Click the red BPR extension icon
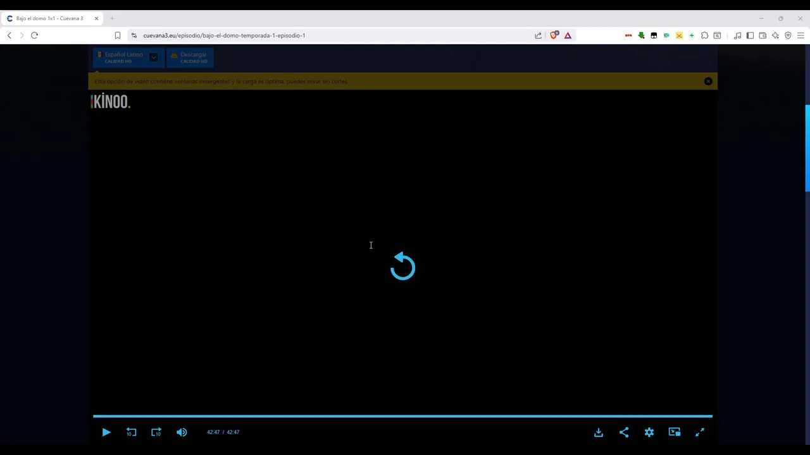 click(x=628, y=35)
